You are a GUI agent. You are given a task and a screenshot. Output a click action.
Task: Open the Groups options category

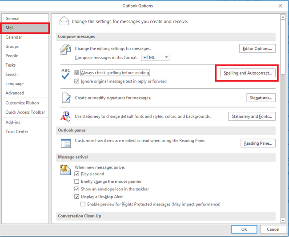tap(25, 46)
